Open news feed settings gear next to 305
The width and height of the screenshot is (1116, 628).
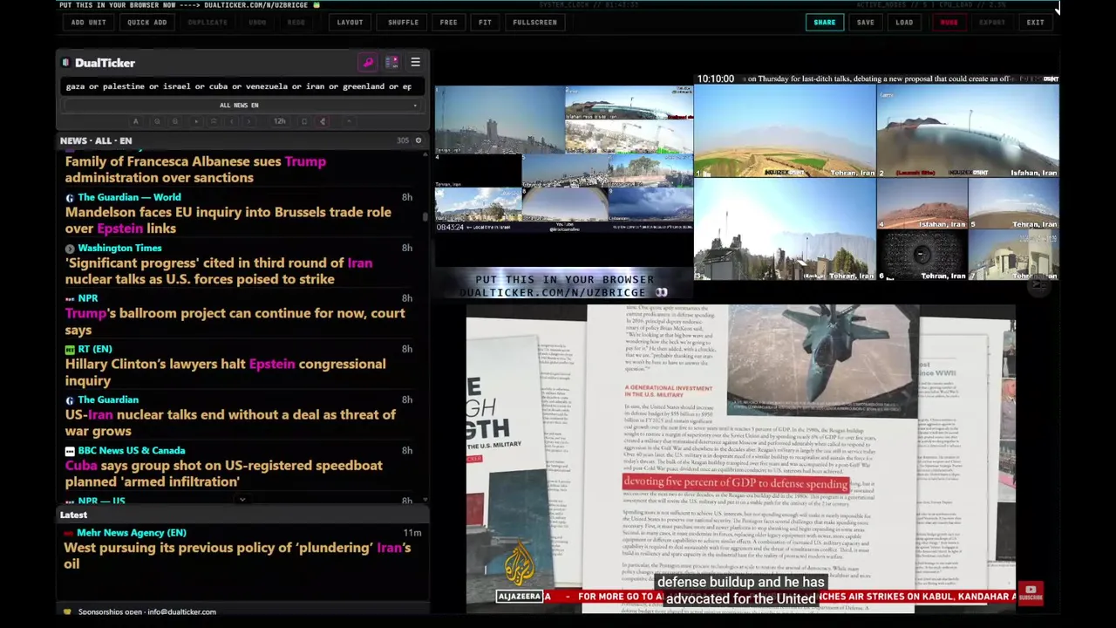(x=418, y=140)
